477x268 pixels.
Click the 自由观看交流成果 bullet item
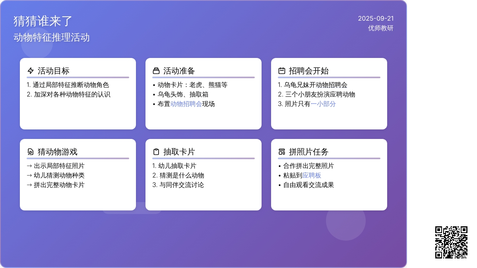coord(308,185)
